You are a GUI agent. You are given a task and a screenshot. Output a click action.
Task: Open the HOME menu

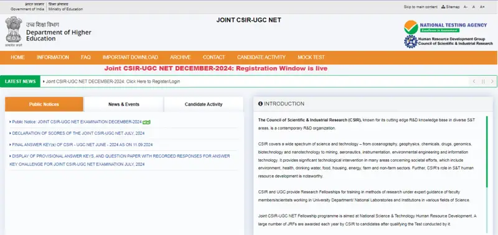[17, 57]
